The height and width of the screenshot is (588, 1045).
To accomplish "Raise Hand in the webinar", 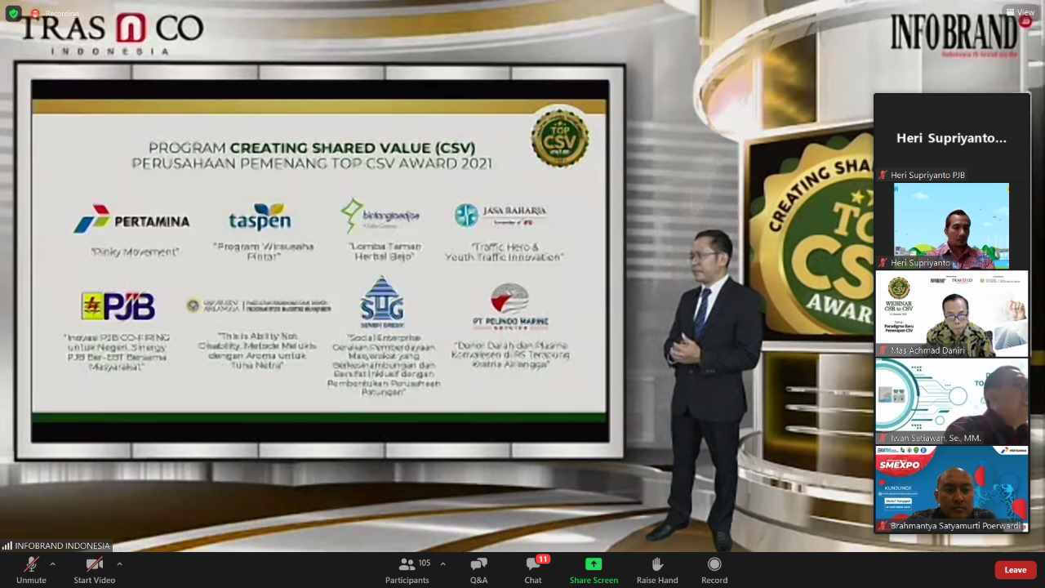I will pos(657,569).
